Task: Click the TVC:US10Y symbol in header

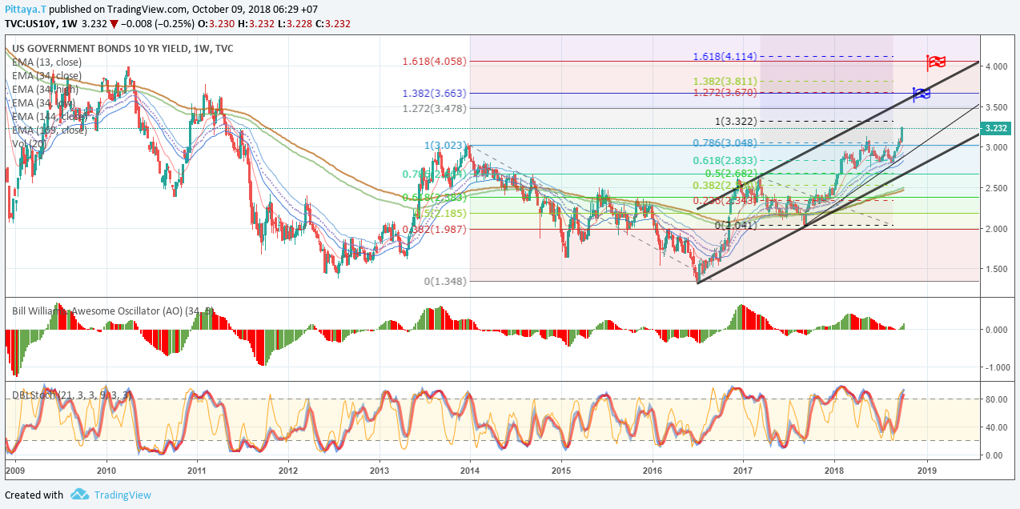Action: [31, 24]
